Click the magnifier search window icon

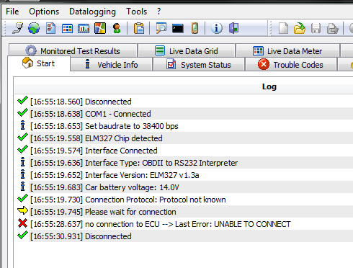pyautogui.click(x=161, y=28)
